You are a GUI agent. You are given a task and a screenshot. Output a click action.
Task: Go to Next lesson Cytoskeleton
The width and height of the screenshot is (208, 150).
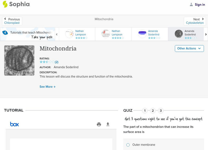(195, 21)
